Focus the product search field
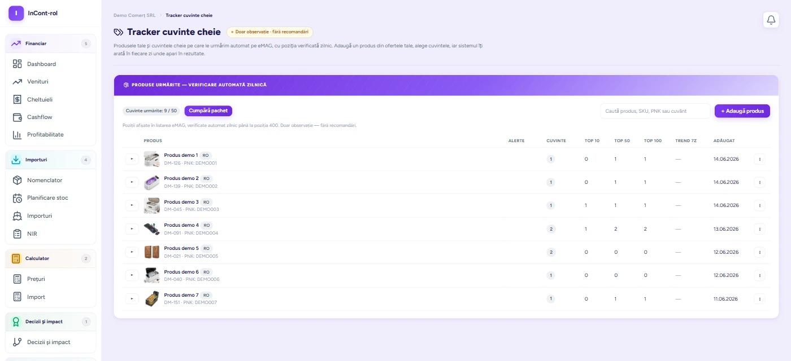791x361 pixels. pos(655,111)
